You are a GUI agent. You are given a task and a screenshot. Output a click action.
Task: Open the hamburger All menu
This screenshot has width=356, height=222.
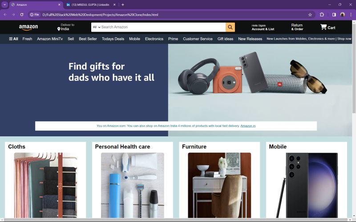point(13,39)
